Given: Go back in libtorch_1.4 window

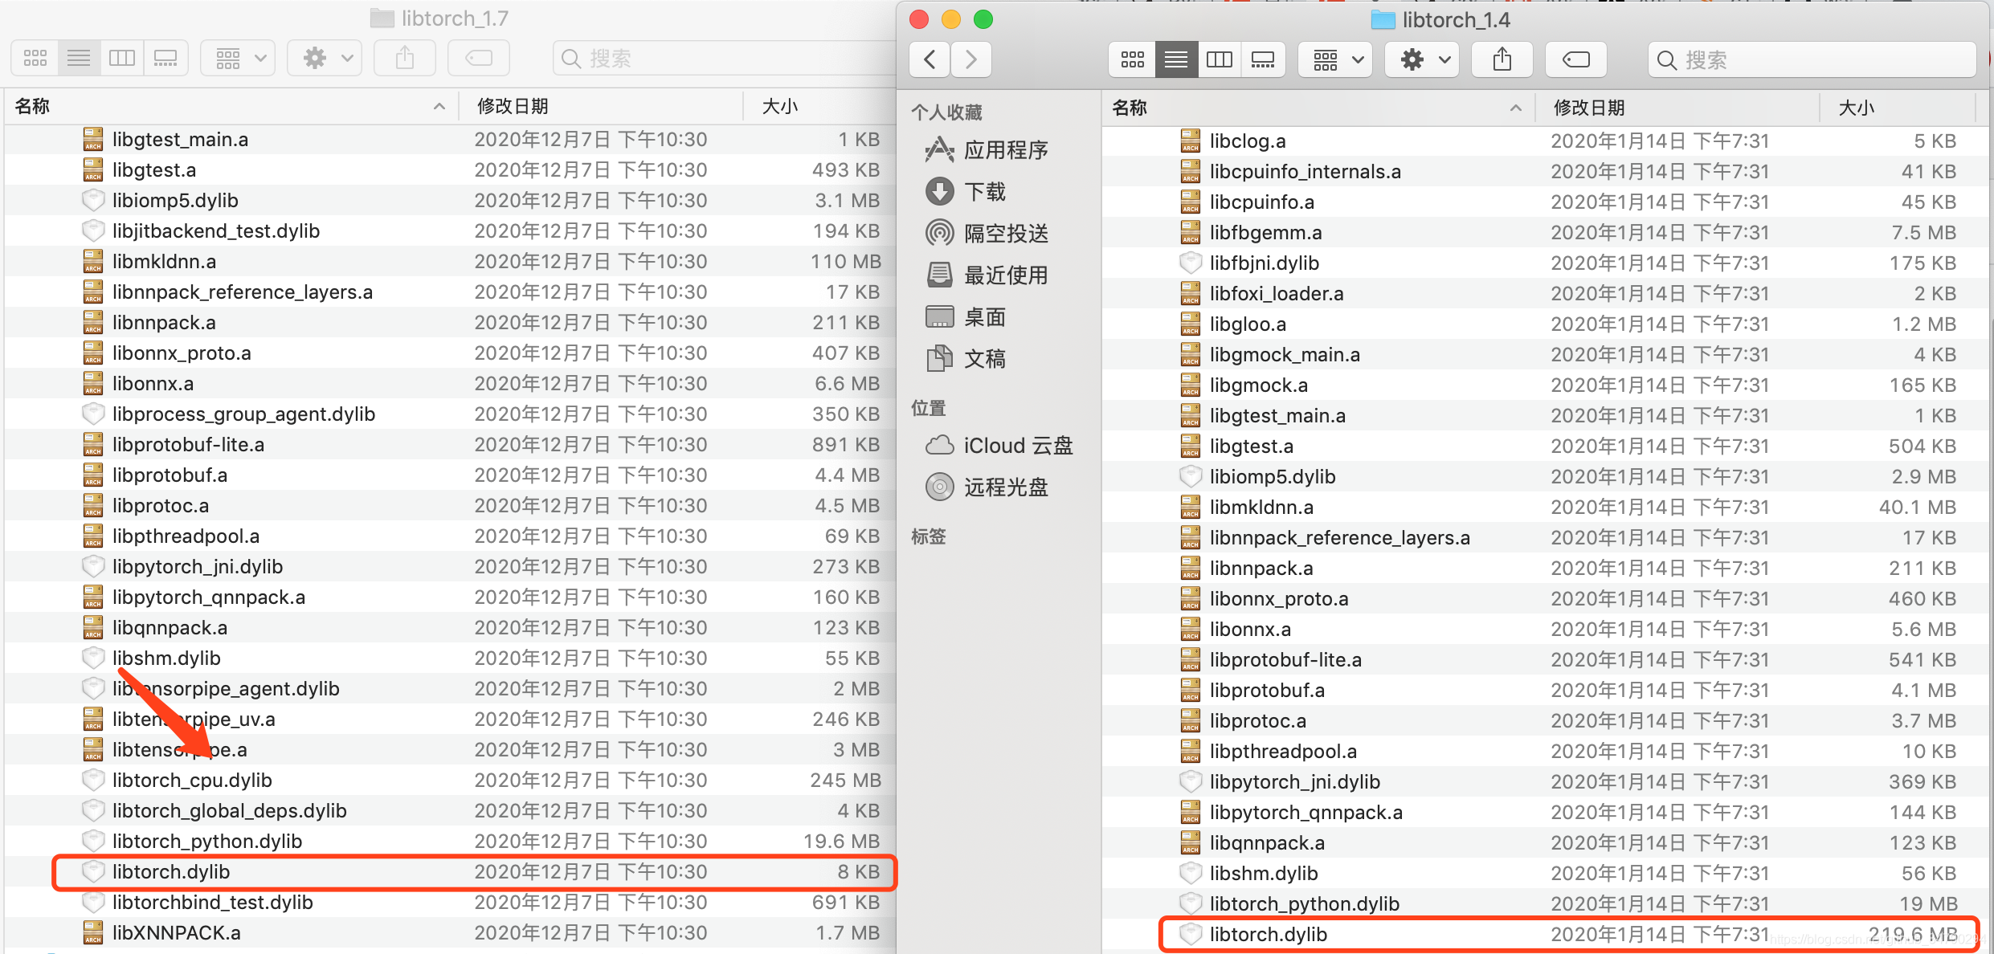Looking at the screenshot, I should click(x=930, y=59).
